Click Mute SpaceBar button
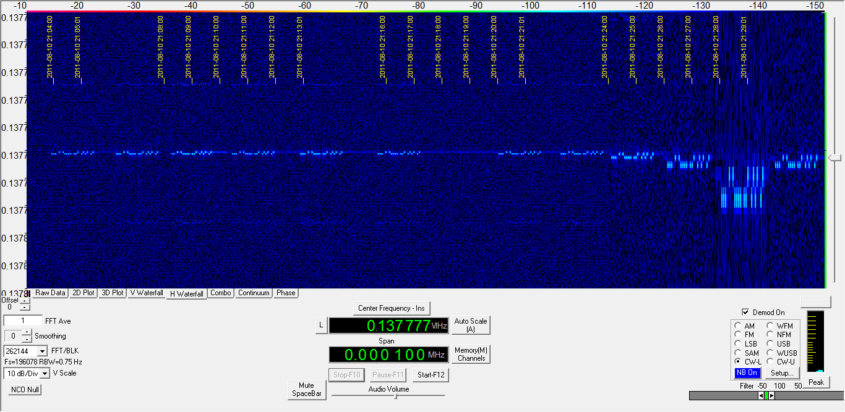 (x=307, y=389)
